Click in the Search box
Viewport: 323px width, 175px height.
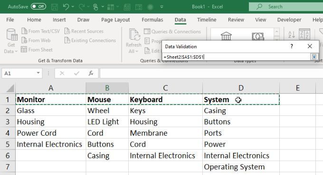[x=286, y=7]
